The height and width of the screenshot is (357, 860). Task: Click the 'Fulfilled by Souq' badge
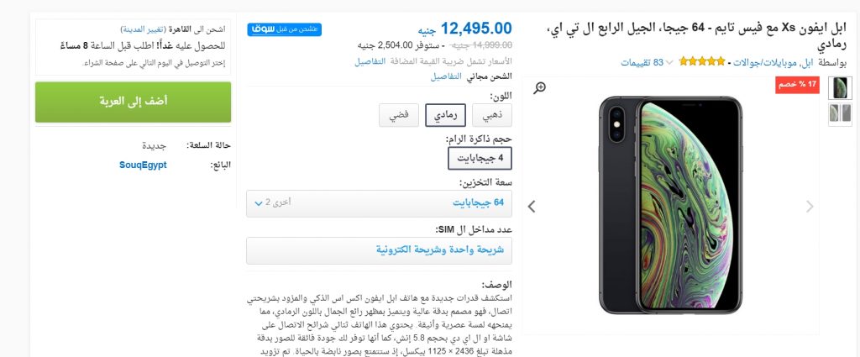tap(272, 29)
